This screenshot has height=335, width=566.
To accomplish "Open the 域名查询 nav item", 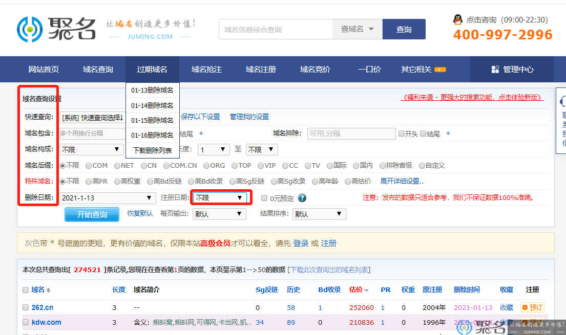I will [98, 69].
